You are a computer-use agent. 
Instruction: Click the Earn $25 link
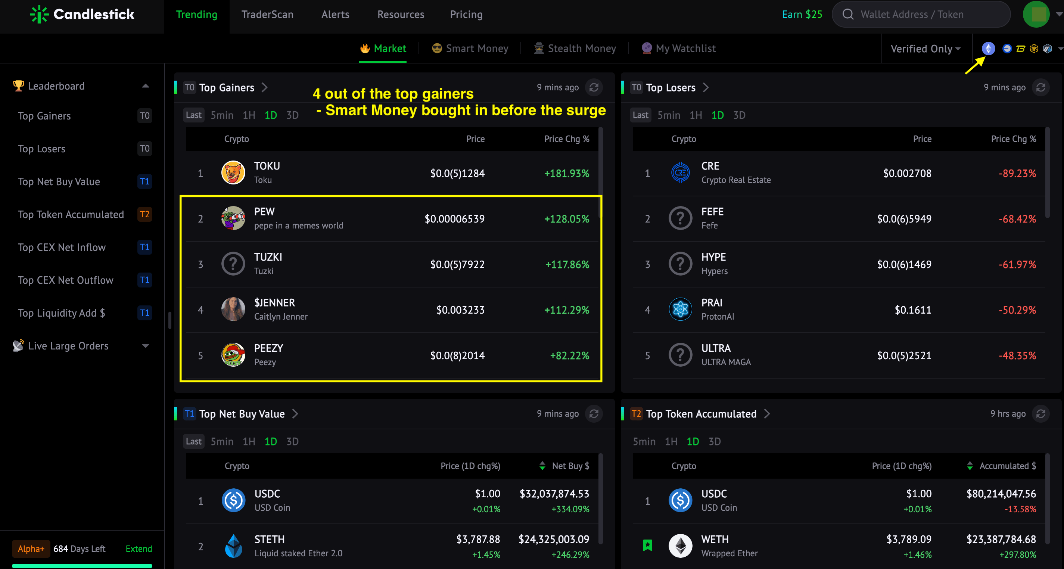(802, 15)
